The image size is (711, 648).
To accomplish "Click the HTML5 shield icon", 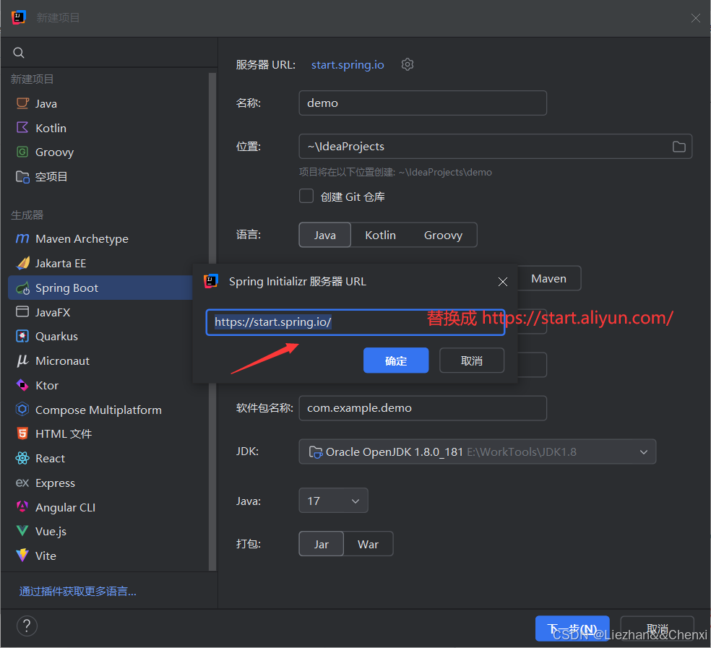I will (x=22, y=433).
